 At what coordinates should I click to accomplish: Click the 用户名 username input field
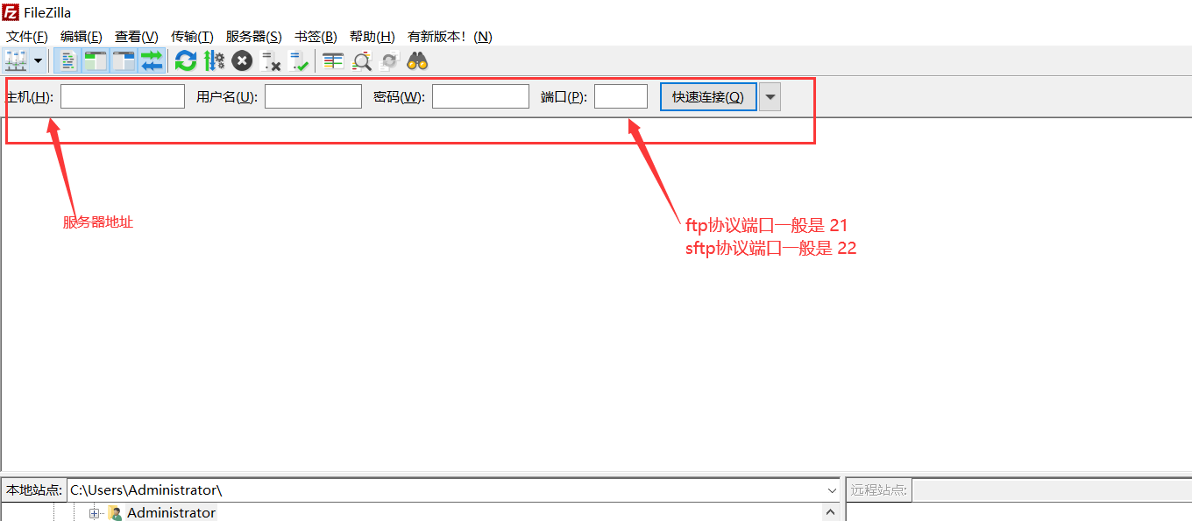[313, 96]
